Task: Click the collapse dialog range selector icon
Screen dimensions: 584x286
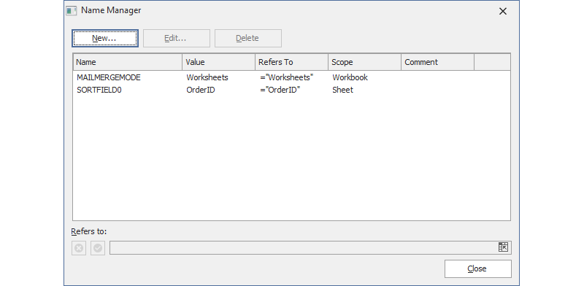Action: tap(503, 247)
